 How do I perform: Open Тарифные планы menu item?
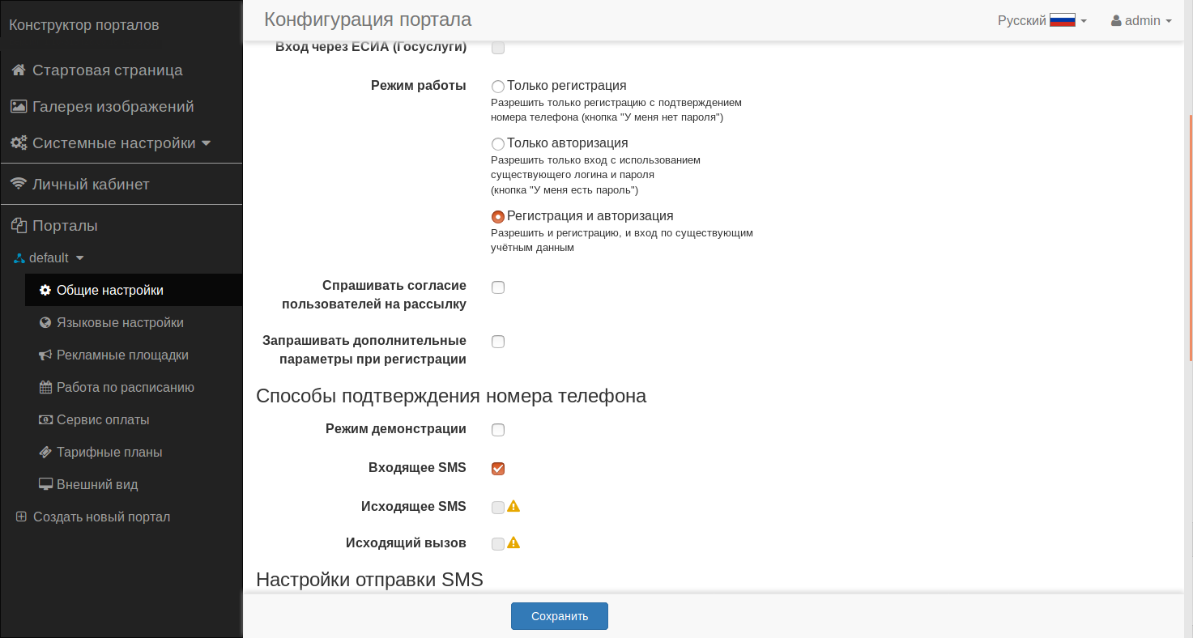[109, 453]
